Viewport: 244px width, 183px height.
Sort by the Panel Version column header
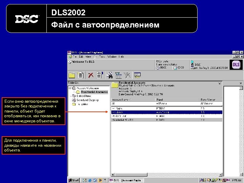[211, 100]
